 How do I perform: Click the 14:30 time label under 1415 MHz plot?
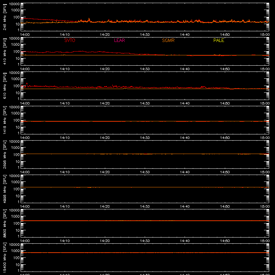click(x=145, y=138)
